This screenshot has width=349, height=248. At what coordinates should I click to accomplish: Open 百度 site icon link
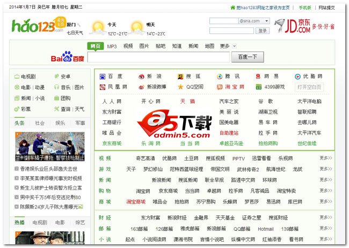[102, 77]
